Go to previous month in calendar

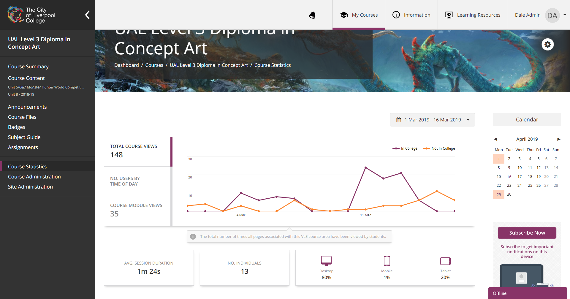495,139
